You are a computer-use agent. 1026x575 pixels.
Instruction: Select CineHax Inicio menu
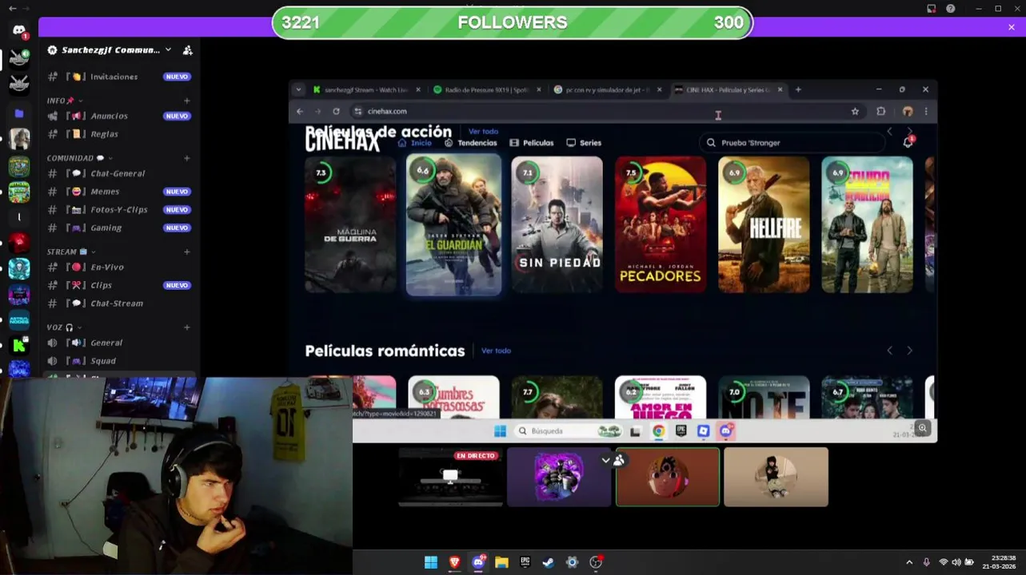[x=415, y=142]
